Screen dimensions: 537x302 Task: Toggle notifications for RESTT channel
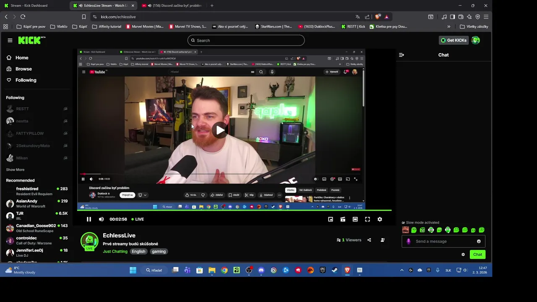(65, 109)
